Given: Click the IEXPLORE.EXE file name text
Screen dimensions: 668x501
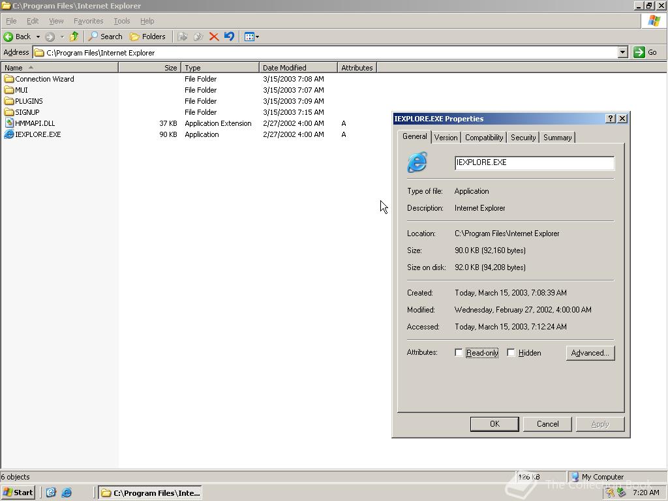Looking at the screenshot, I should point(38,134).
